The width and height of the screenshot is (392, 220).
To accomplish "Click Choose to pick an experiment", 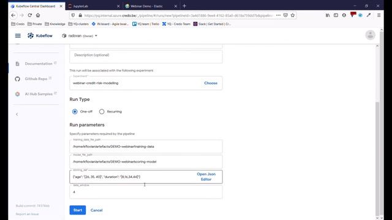I will pos(211,83).
